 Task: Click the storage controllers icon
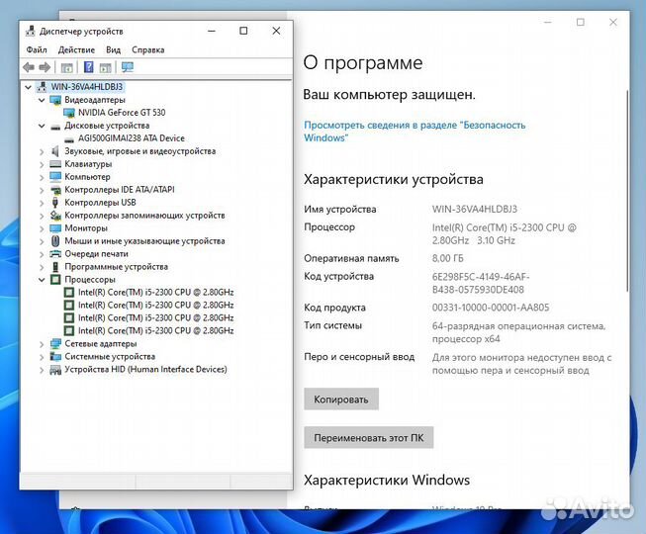[55, 216]
